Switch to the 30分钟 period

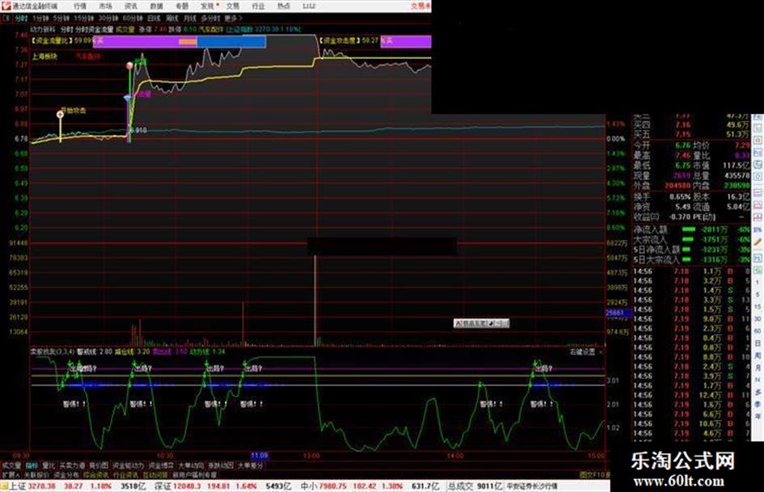pos(108,19)
